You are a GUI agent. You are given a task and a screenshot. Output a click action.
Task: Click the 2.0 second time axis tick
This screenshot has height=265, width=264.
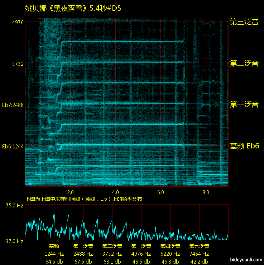click(x=71, y=192)
